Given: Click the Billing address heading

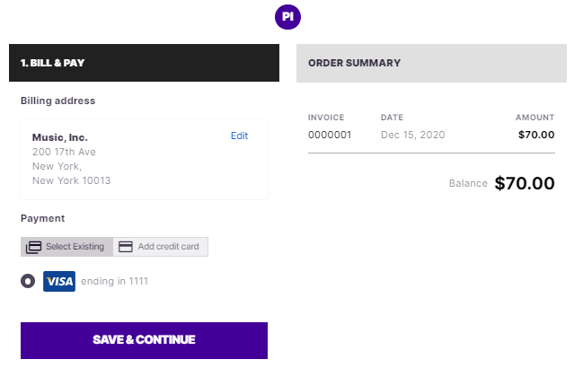Looking at the screenshot, I should pos(57,101).
